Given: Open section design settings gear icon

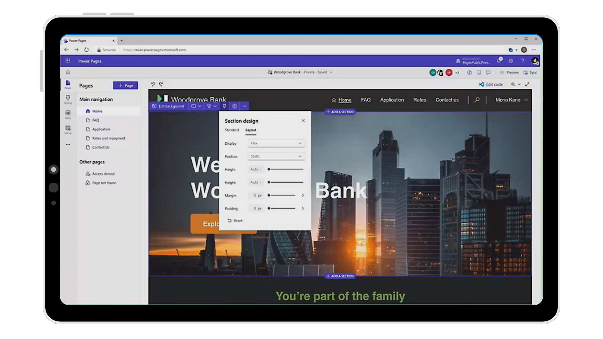Looking at the screenshot, I should click(234, 106).
